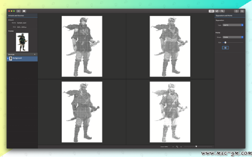
Task: Select the bottom-left separation preview
Action: tap(82, 112)
